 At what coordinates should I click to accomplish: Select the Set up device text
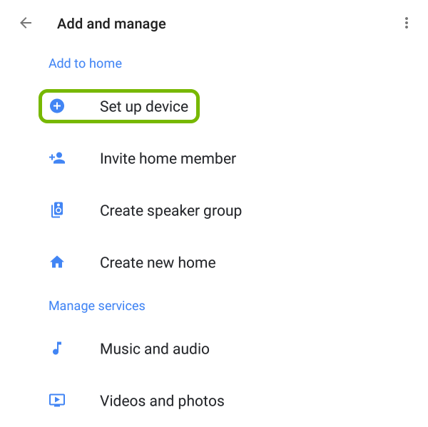[144, 107]
